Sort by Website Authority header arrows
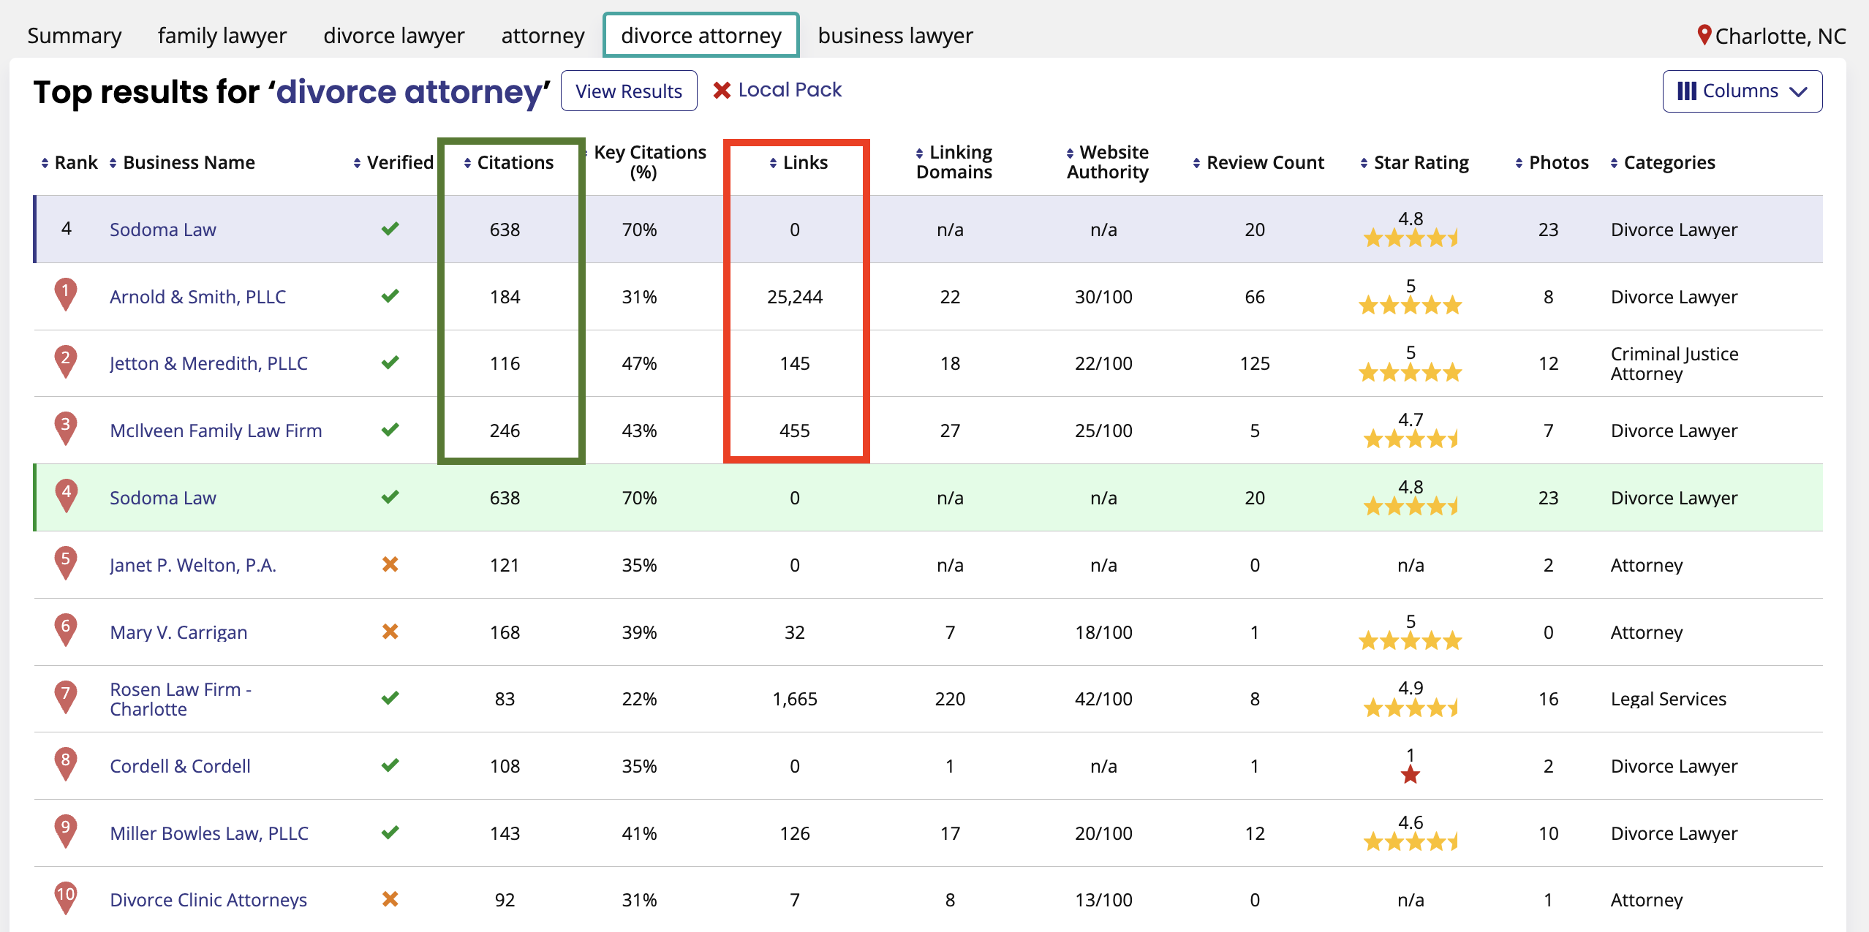The width and height of the screenshot is (1869, 932). 1070,153
